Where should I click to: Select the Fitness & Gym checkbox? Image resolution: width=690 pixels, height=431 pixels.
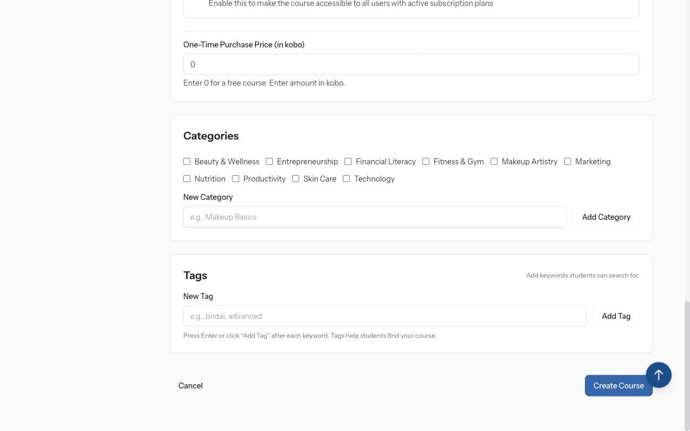coord(426,162)
